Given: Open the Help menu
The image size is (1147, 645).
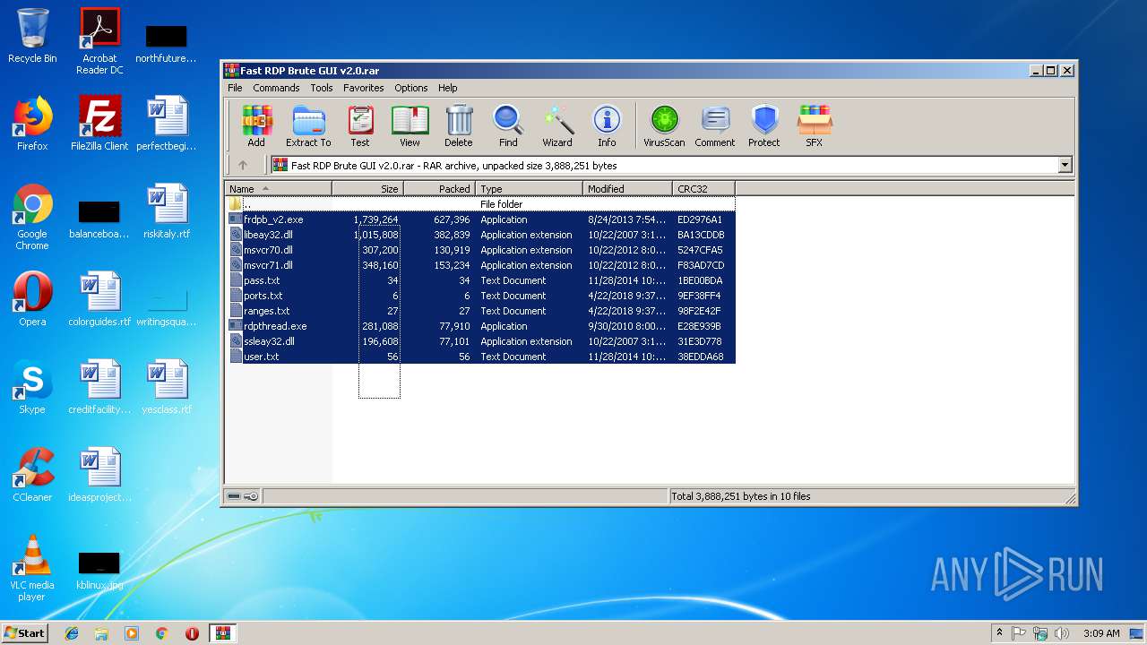Looking at the screenshot, I should (x=448, y=88).
